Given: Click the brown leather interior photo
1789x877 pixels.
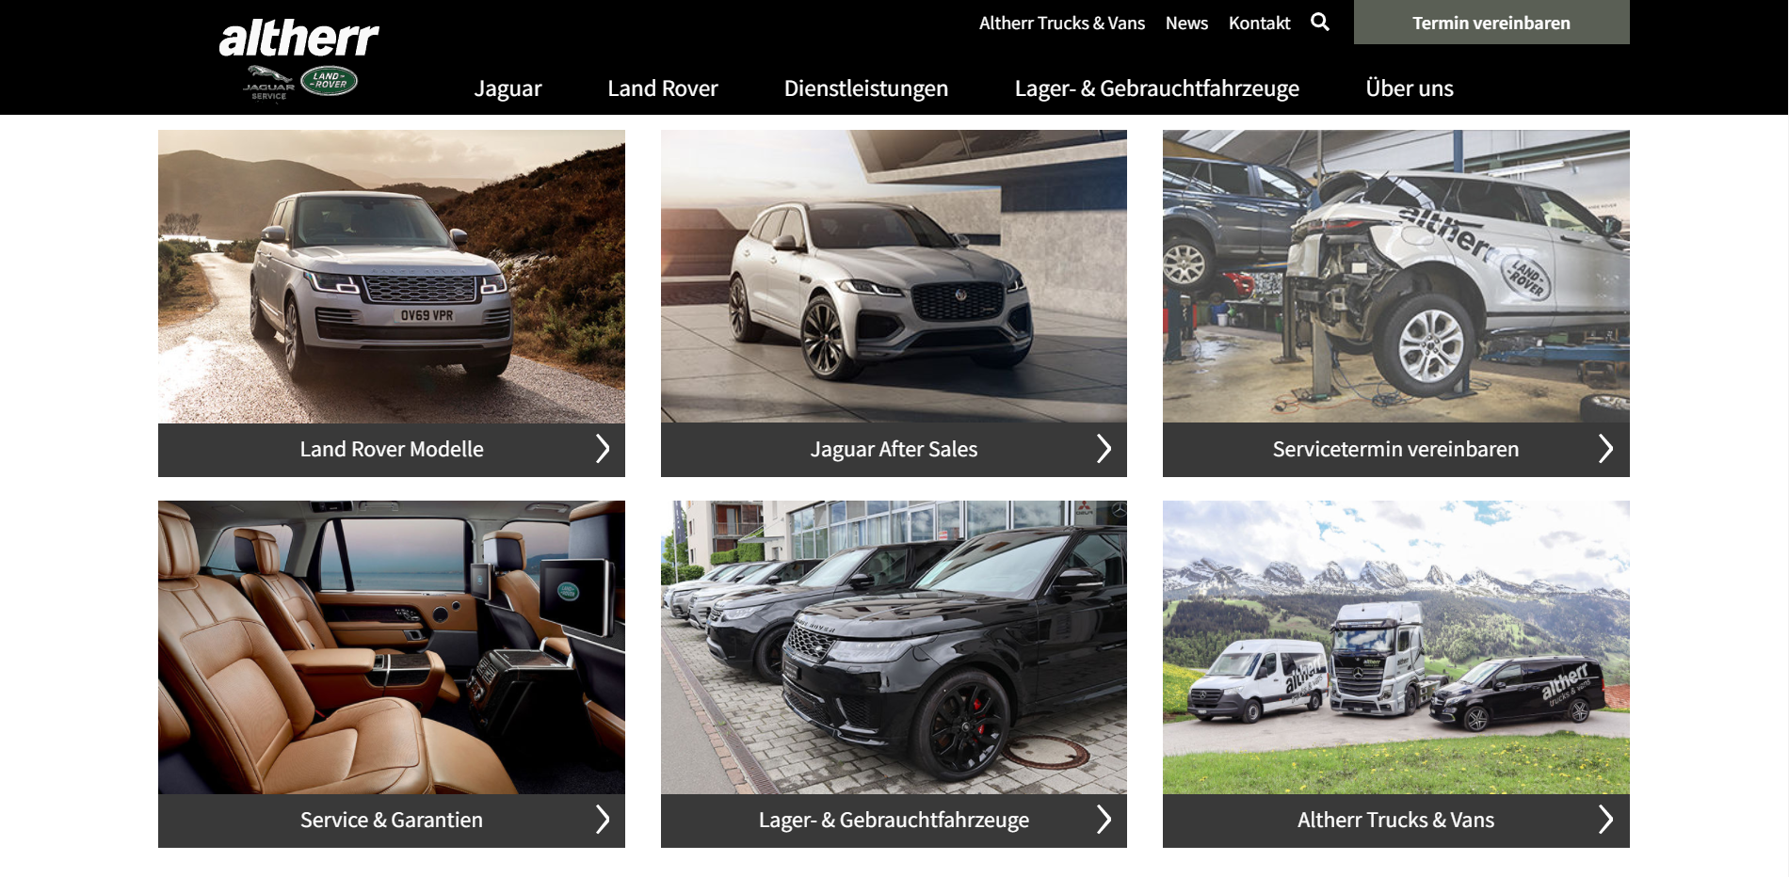Looking at the screenshot, I should pyautogui.click(x=392, y=647).
